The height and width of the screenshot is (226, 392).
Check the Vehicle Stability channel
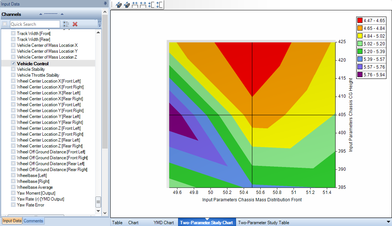point(13,69)
